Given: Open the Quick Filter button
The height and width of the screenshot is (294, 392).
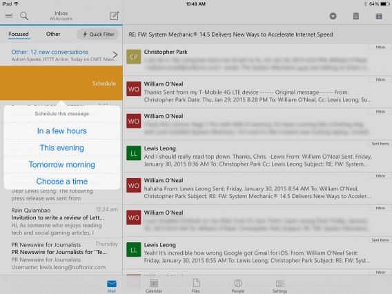Looking at the screenshot, I should [x=97, y=35].
